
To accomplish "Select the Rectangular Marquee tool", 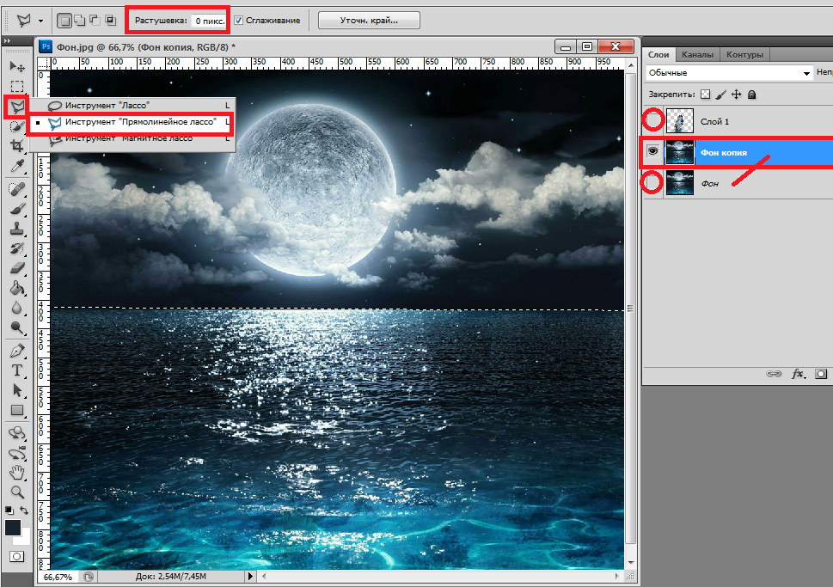I will tap(16, 86).
